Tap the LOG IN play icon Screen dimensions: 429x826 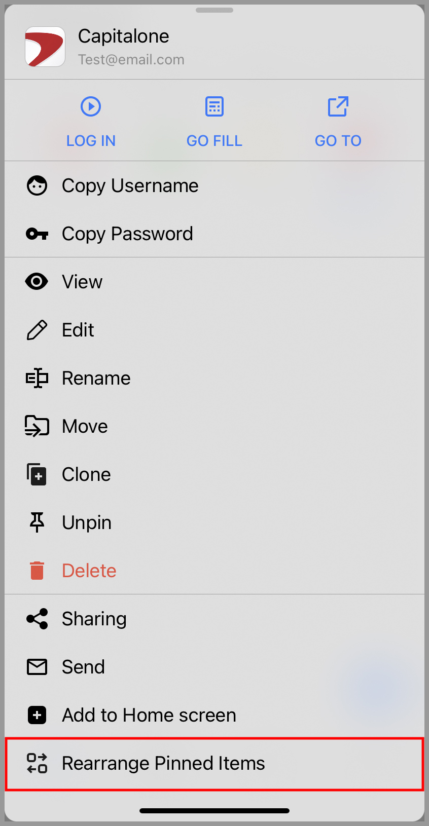91,106
